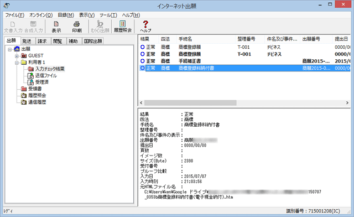The image size is (354, 217).
Task: Select 送信ファイル tree item
Action: point(46,75)
